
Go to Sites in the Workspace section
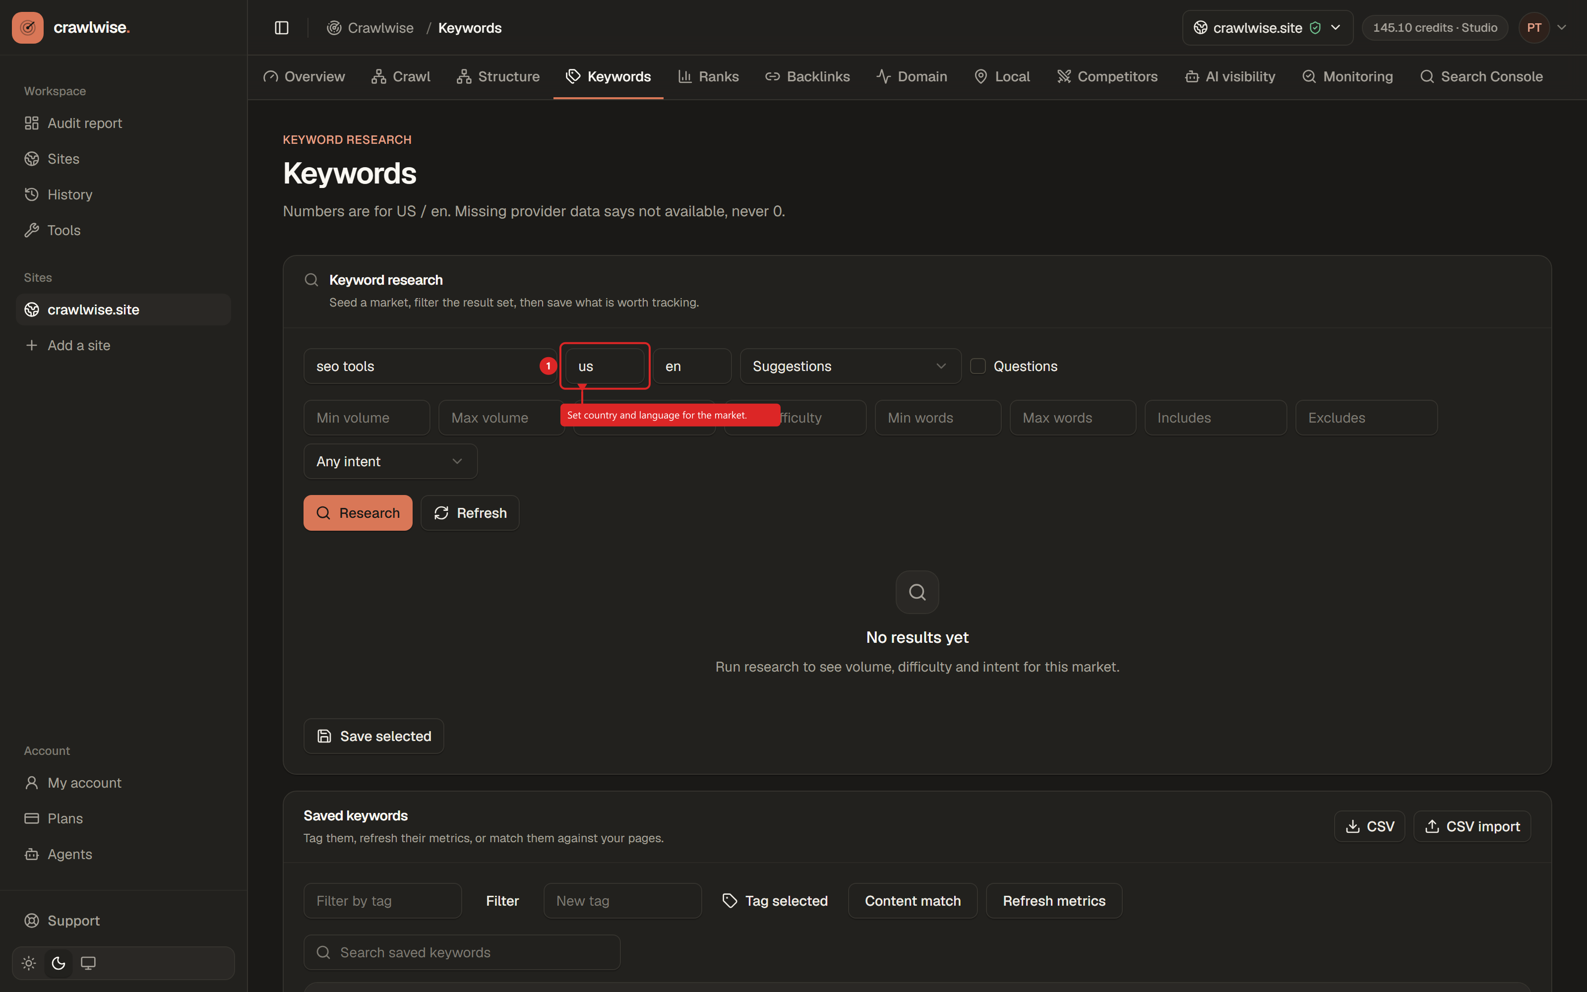pyautogui.click(x=123, y=159)
